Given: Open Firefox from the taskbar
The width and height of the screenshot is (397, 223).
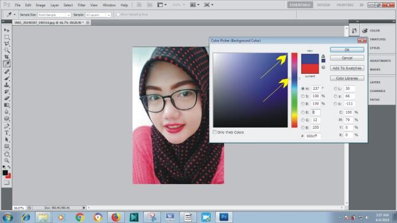Looking at the screenshot, I should click(116, 217).
